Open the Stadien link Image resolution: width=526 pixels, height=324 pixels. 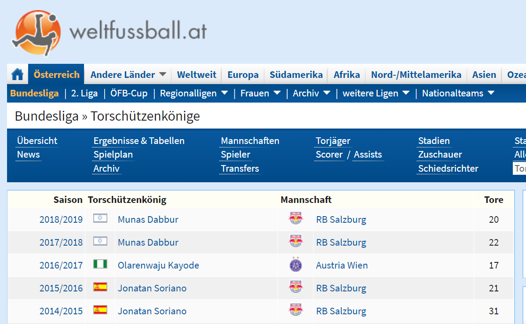click(434, 141)
